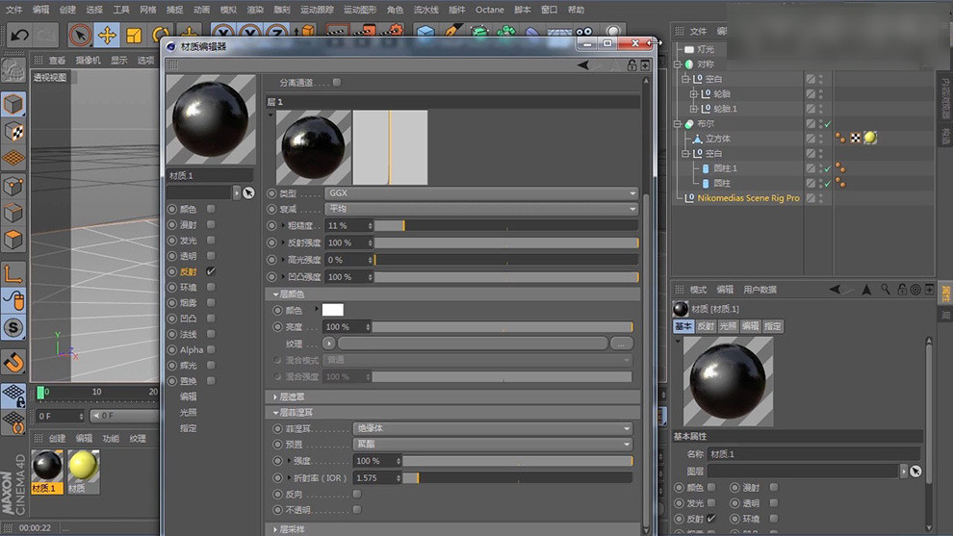Select the yellow 材质 material thumbnail

[83, 467]
